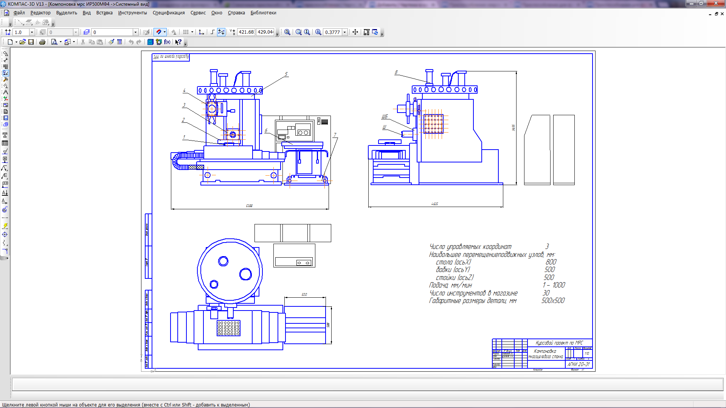Click the X coordinate field 421.68
Image resolution: width=726 pixels, height=408 pixels.
click(x=246, y=32)
